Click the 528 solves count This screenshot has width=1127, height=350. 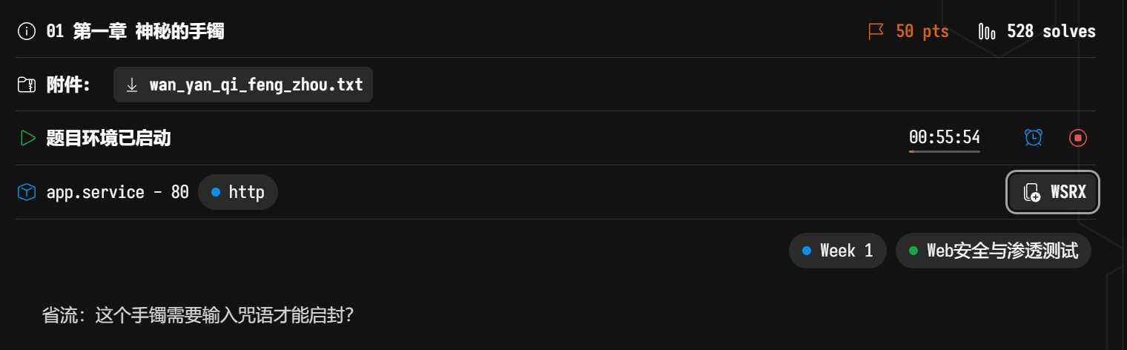click(1051, 31)
